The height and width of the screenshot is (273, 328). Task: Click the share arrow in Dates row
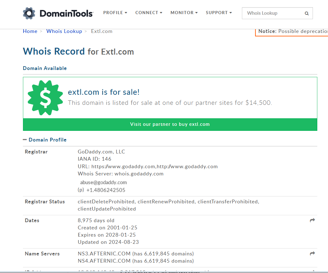coord(312,221)
